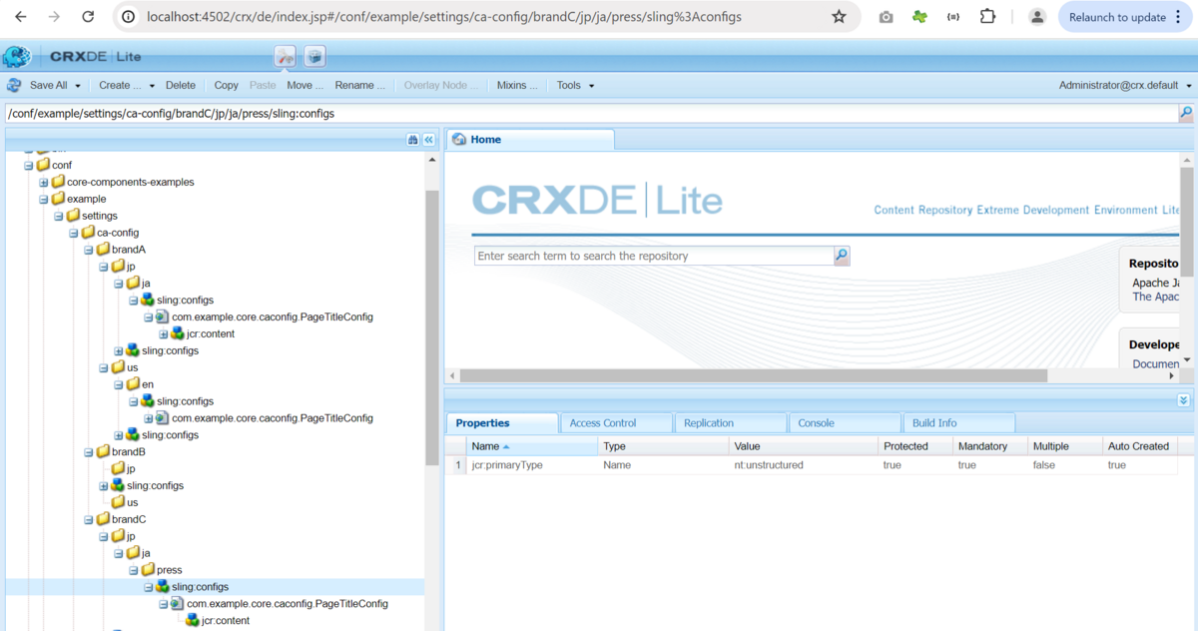Select the Home tab

530,140
